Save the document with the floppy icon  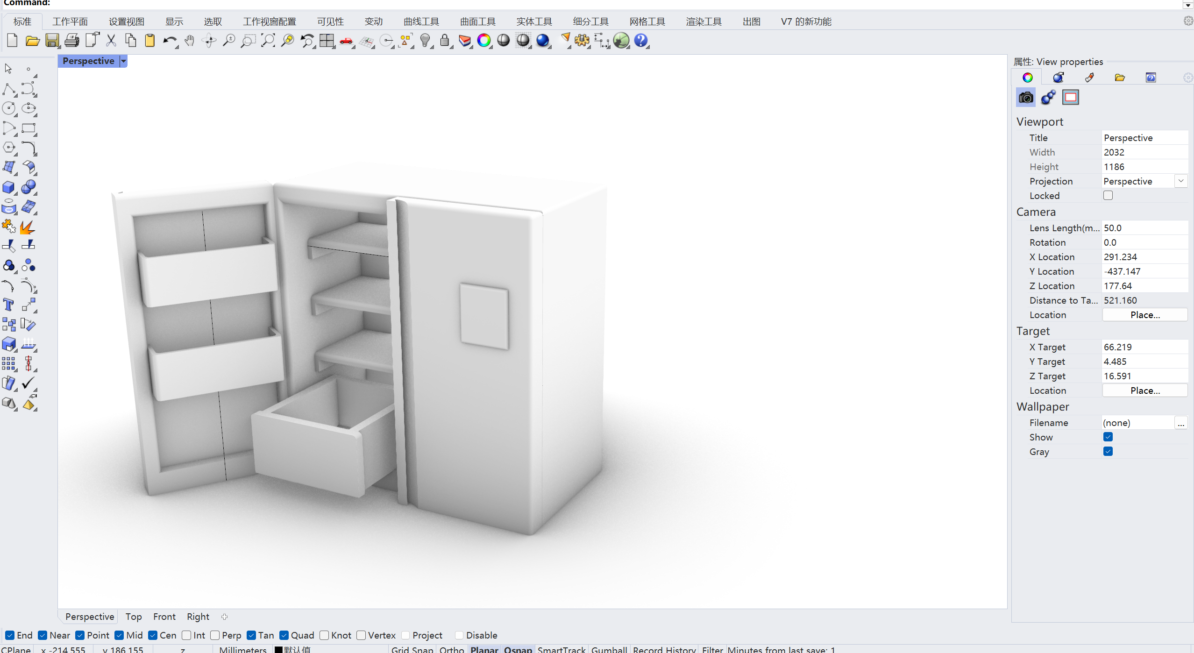[x=52, y=41]
